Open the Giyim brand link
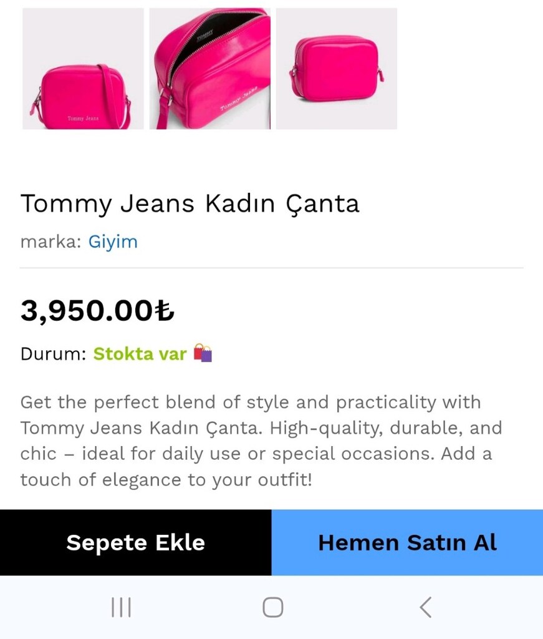This screenshot has height=639, width=543. tap(113, 241)
